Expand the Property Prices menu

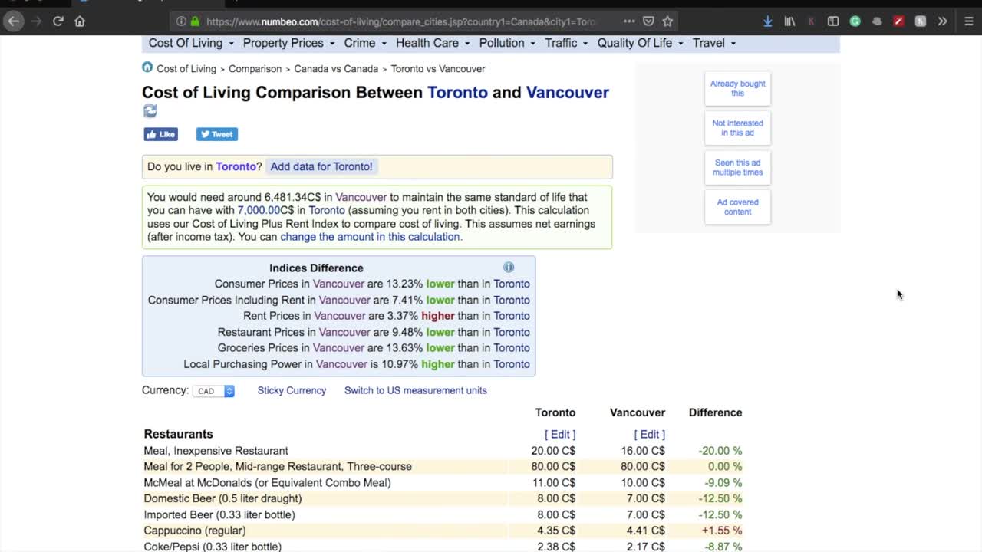[288, 43]
